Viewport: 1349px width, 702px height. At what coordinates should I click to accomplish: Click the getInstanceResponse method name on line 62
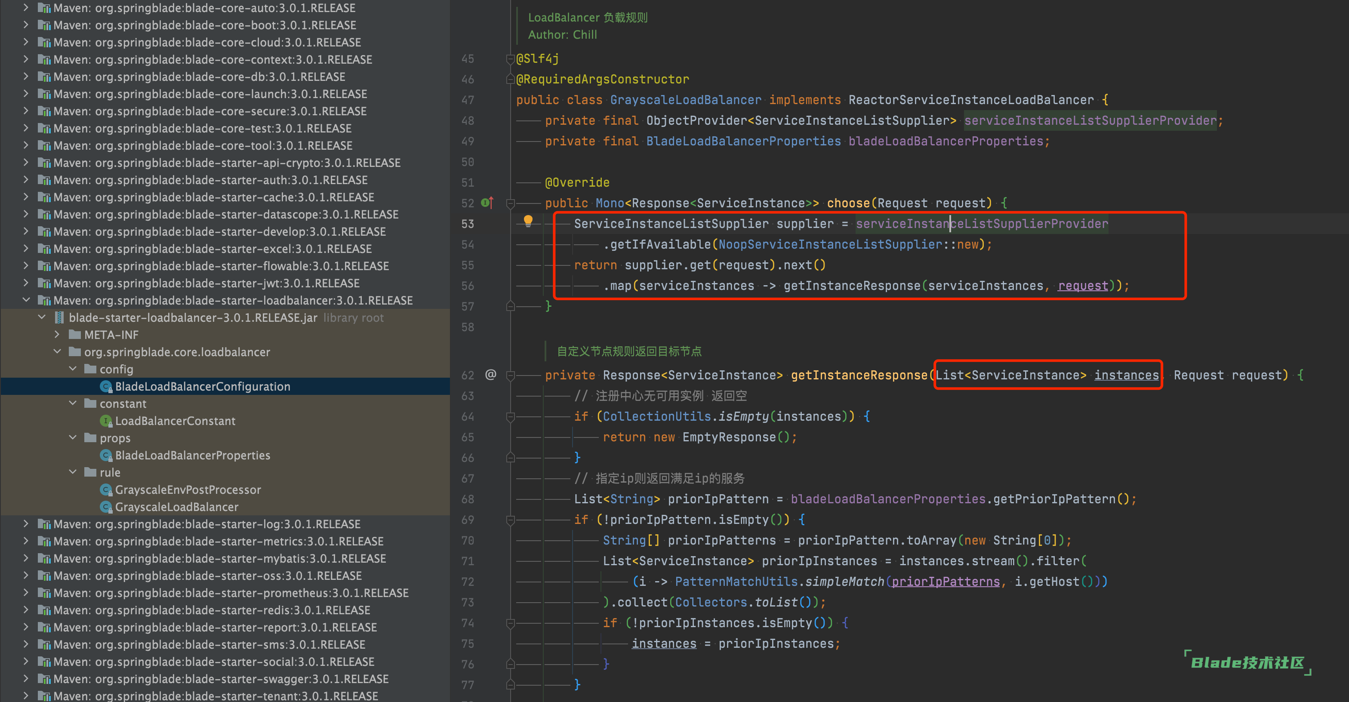point(859,376)
